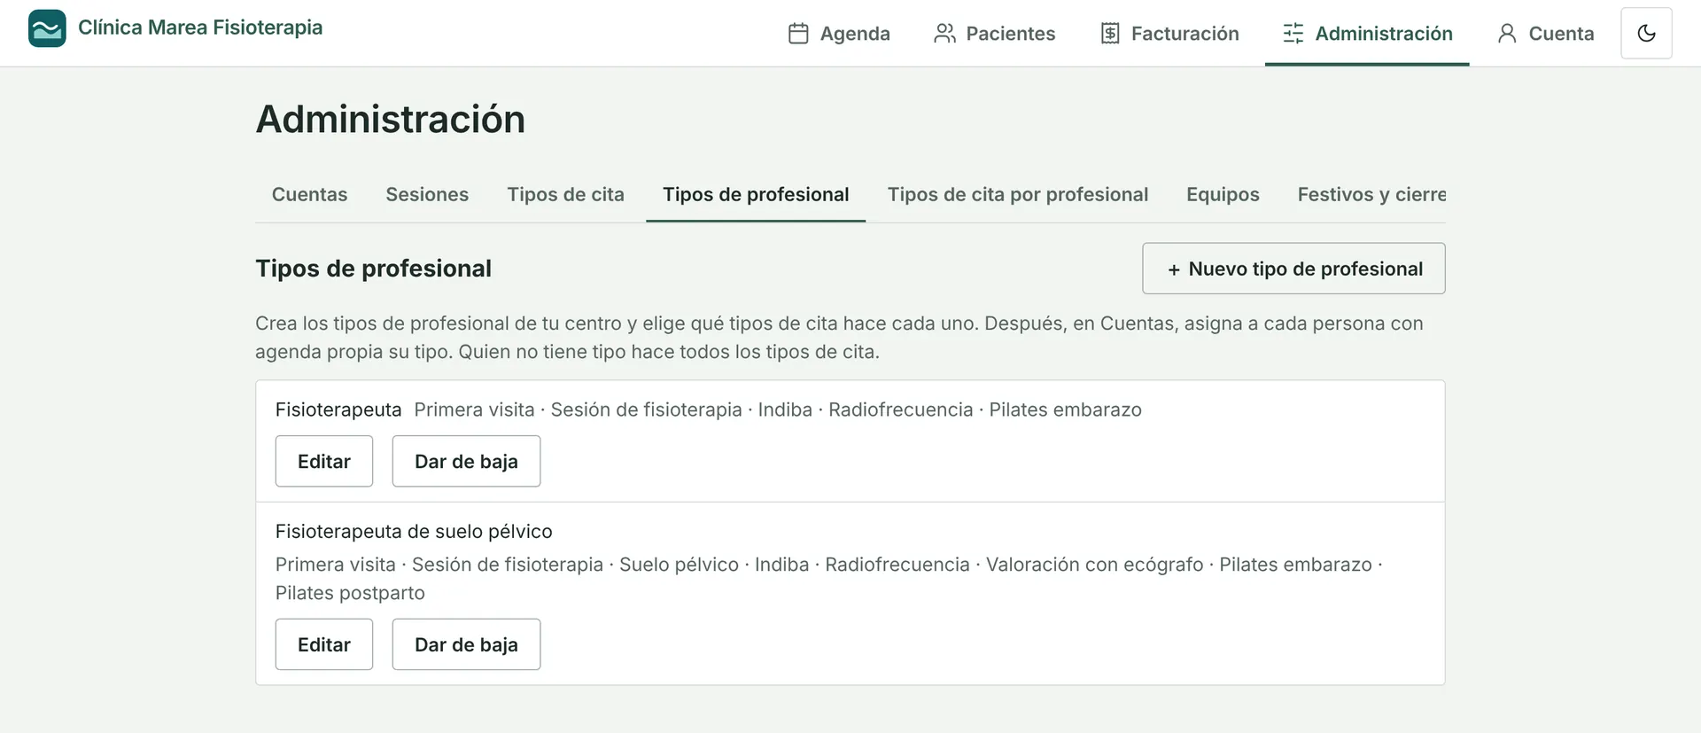Select the Tipos de profesional tab
The height and width of the screenshot is (733, 1701).
click(x=756, y=194)
